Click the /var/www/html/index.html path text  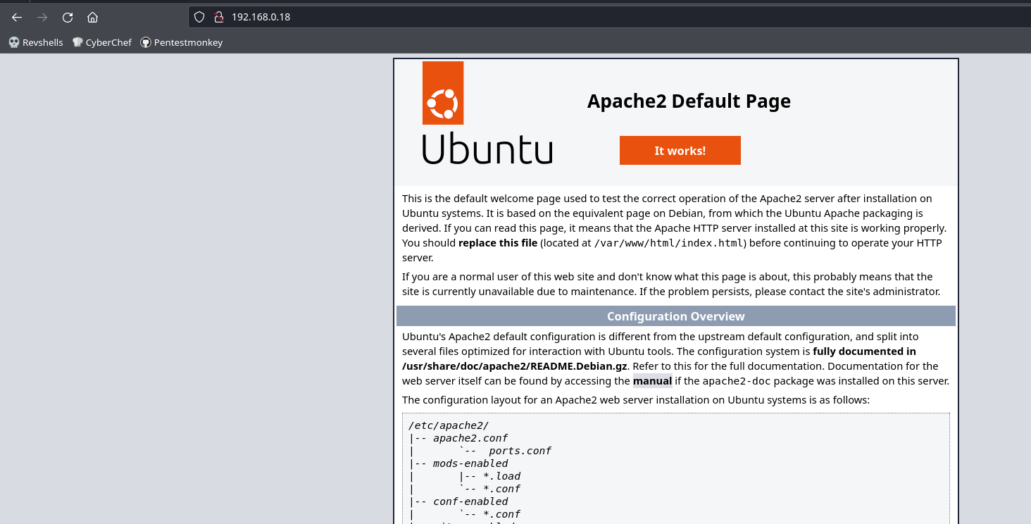point(670,243)
